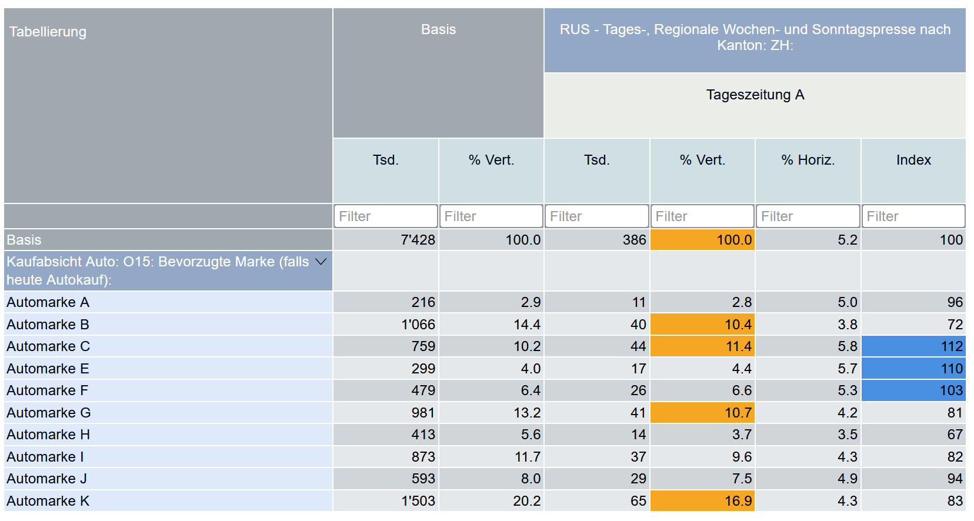The width and height of the screenshot is (974, 521).
Task: Click the Automarke K row label
Action: [48, 501]
